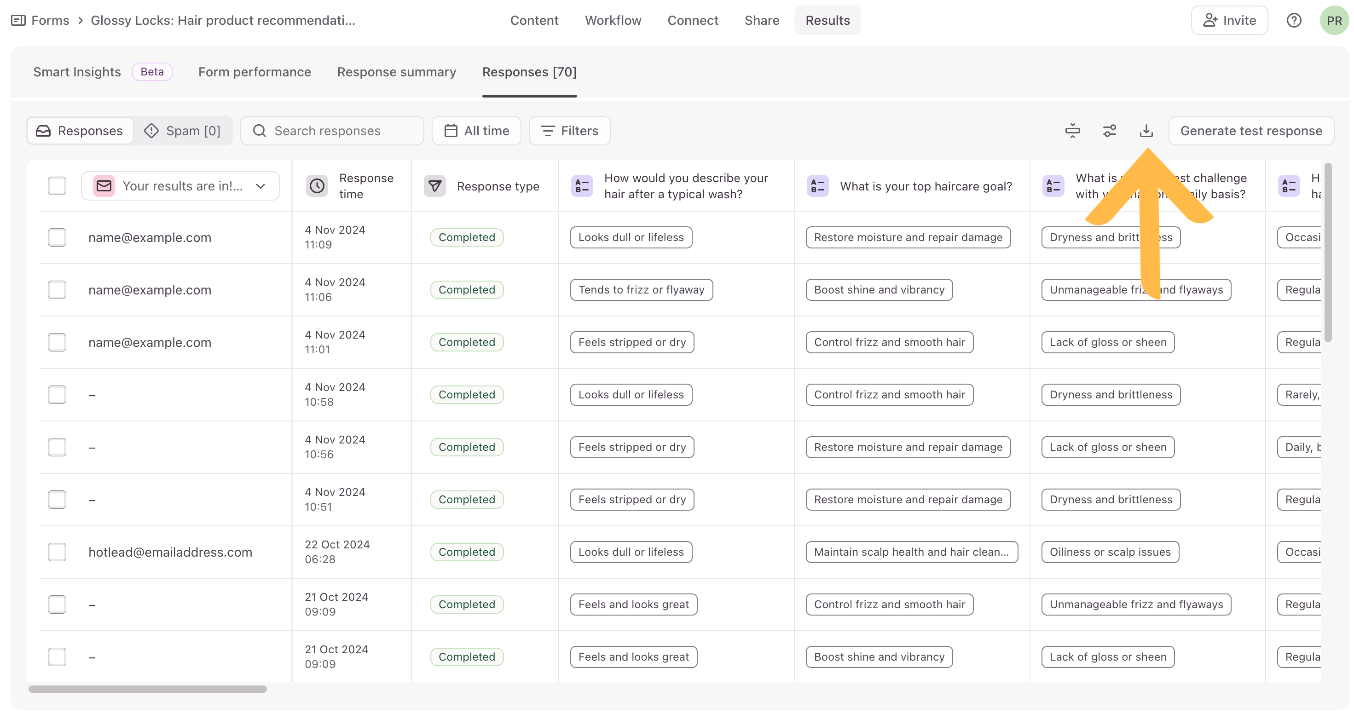
Task: Open the help question mark icon
Action: tap(1294, 21)
